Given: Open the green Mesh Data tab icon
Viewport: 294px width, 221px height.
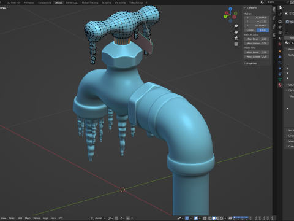Looking at the screenshot, I should click(280, 79).
